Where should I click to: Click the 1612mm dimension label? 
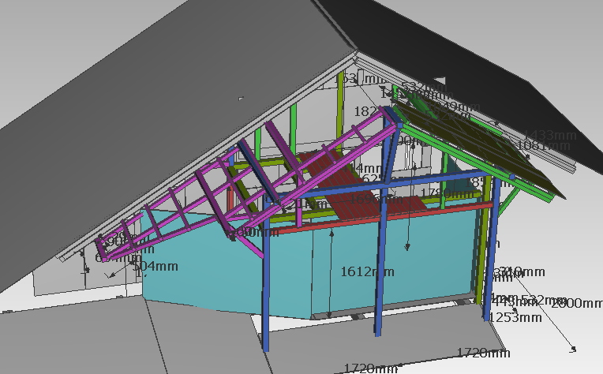(367, 271)
